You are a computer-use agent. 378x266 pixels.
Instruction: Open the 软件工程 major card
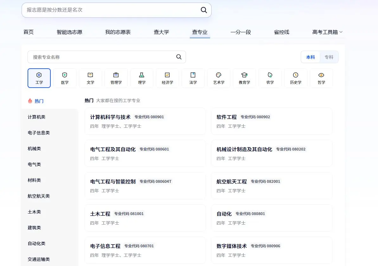pyautogui.click(x=272, y=121)
